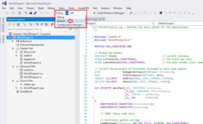The image size is (203, 124).
Task: Click the magnifier icon in Solution Explorer search
Action: 71,29
